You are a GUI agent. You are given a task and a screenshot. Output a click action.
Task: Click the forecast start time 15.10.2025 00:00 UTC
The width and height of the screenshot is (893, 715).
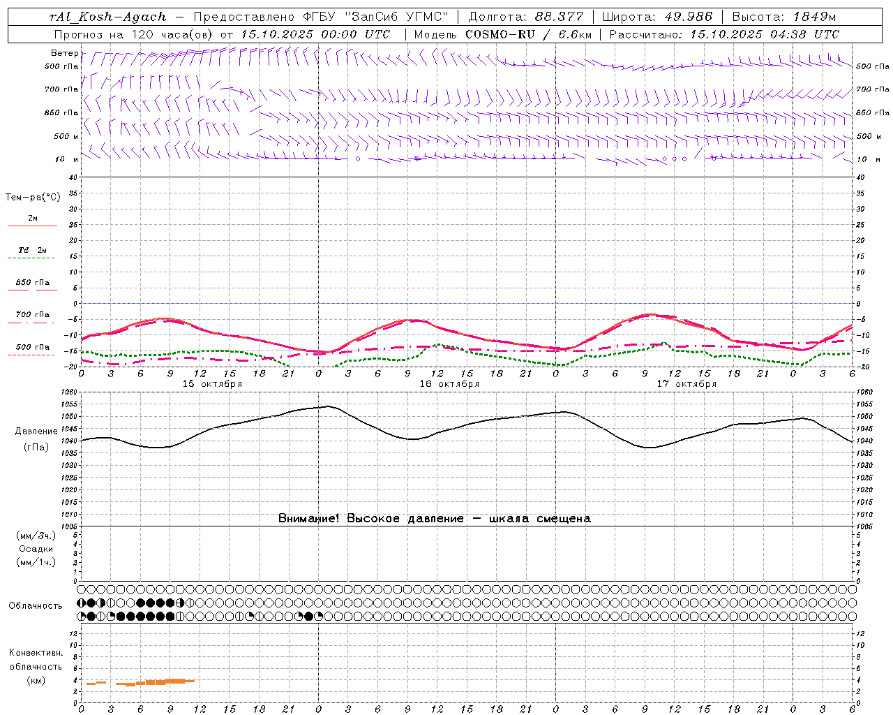click(x=315, y=34)
